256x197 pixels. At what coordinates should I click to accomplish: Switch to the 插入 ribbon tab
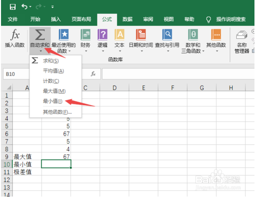[56, 19]
